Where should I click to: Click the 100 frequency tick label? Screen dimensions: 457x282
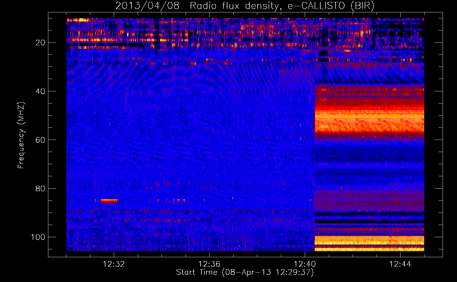point(38,237)
